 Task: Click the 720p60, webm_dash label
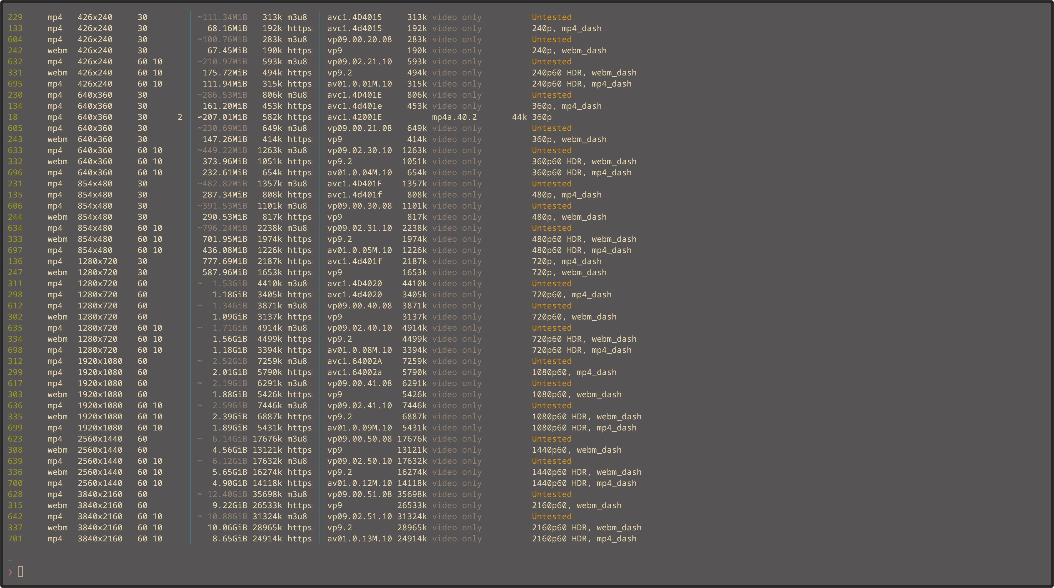pos(574,317)
